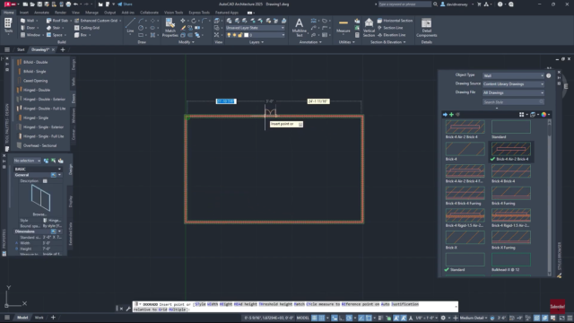Click the Styles Browser vertical scrollbar
Screen dimensions: 574x323
[x=549, y=197]
